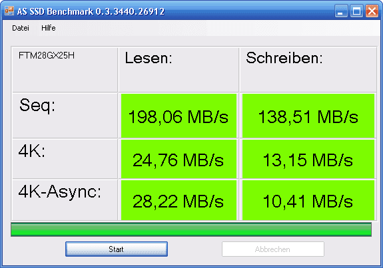Minimize the AS SSD Benchmark window
The height and width of the screenshot is (268, 383).
[x=341, y=11]
